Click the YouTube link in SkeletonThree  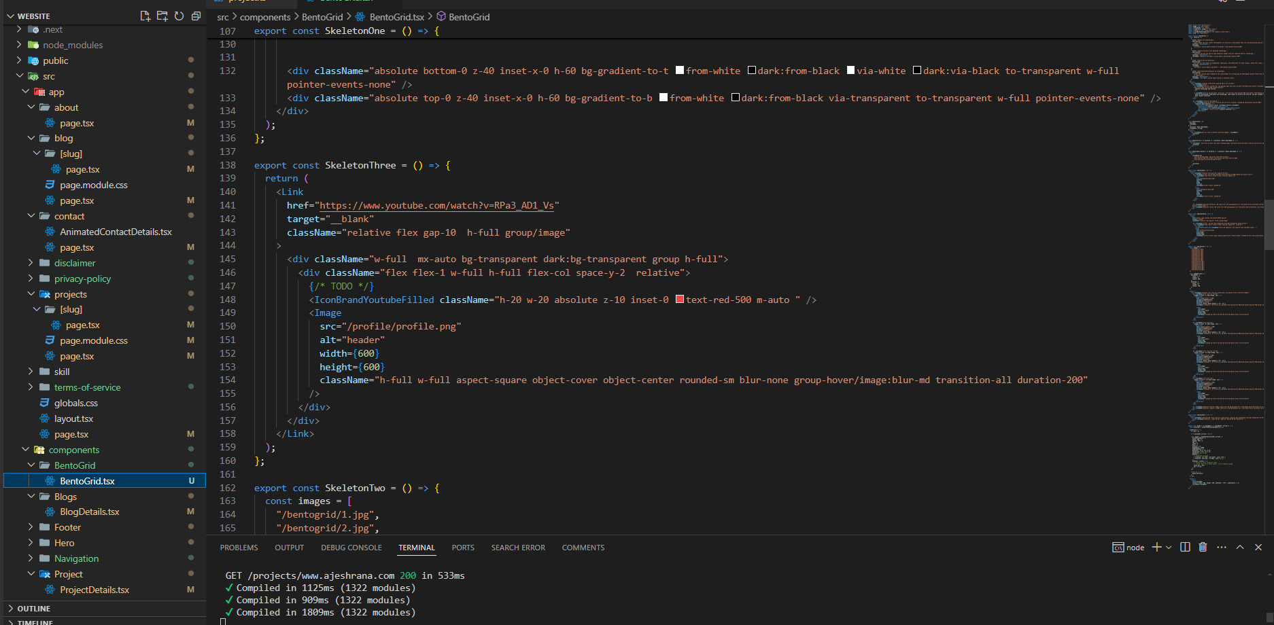436,205
